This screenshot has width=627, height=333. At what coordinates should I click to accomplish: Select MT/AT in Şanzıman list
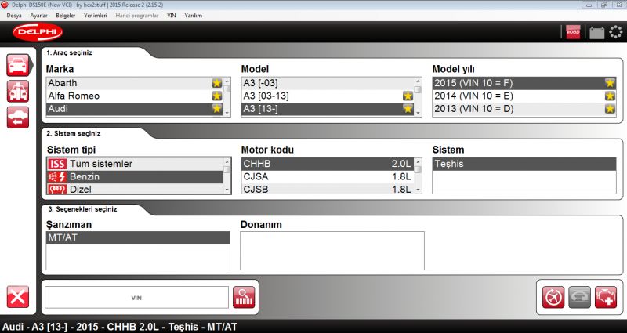point(138,238)
